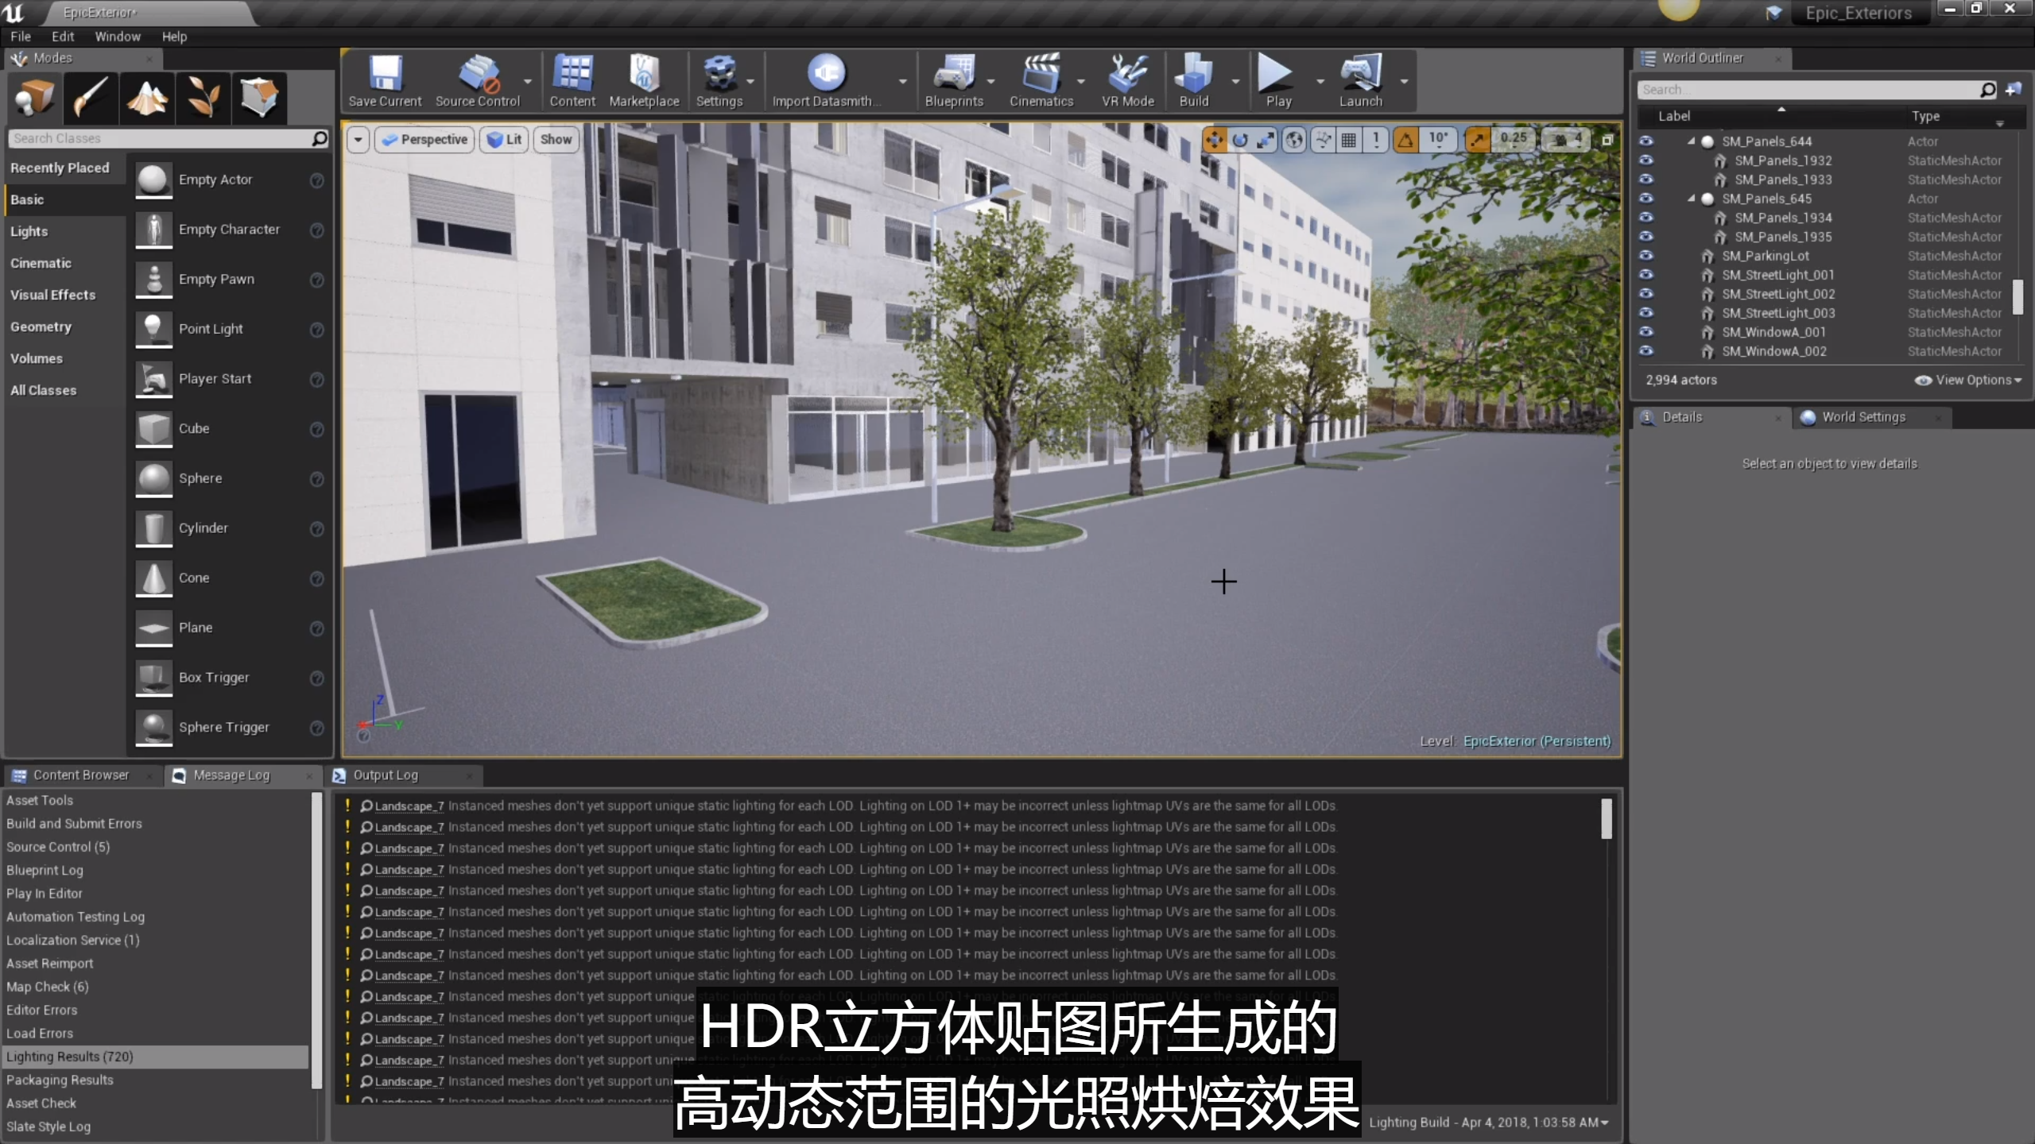This screenshot has width=2035, height=1144.
Task: Hide the SM_StreetLight_001 actor with eye icon
Action: (1645, 275)
